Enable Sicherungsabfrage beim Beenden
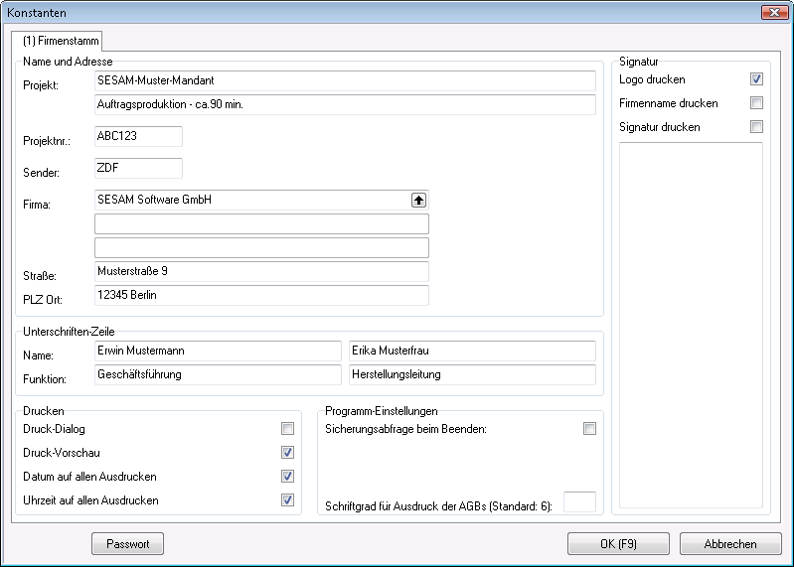 (589, 429)
